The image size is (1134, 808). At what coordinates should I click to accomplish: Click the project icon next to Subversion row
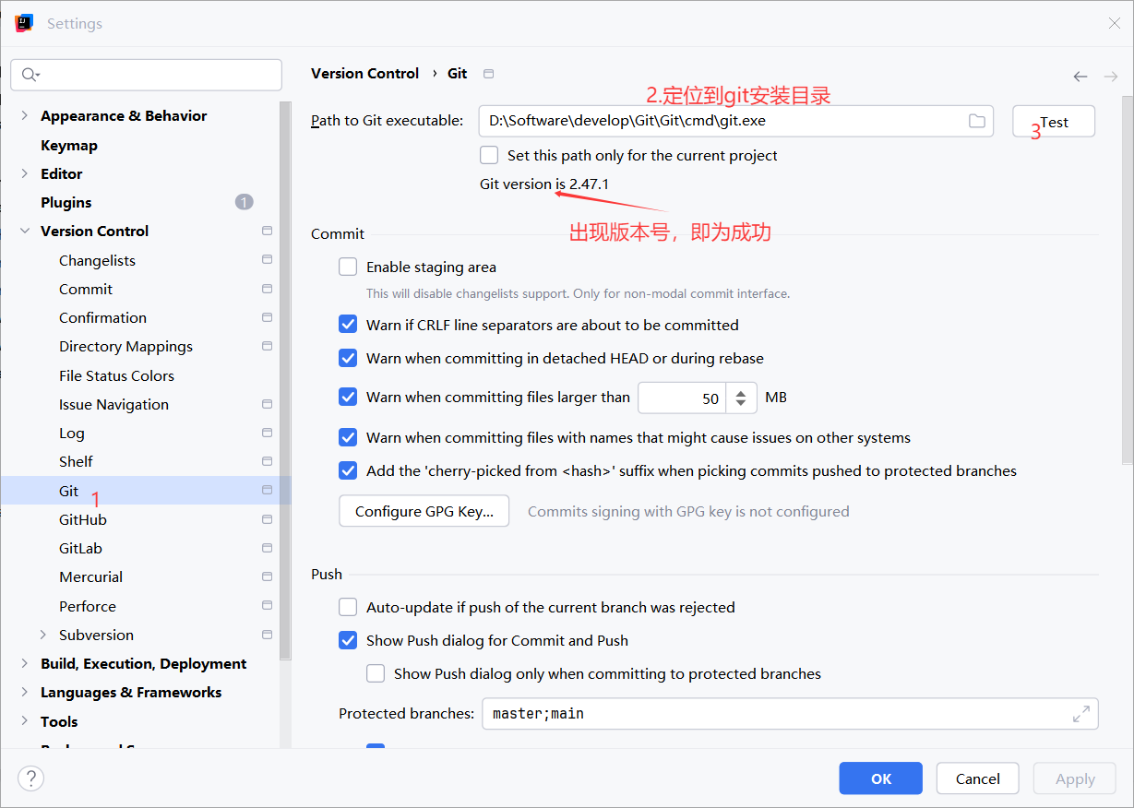click(267, 635)
